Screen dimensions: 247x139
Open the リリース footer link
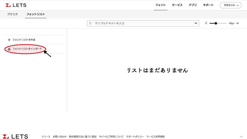46,137
